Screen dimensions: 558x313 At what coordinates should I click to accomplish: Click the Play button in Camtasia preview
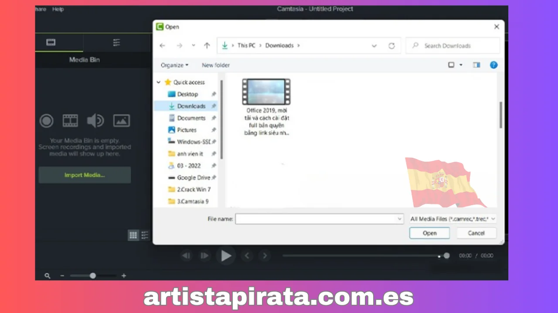(x=226, y=256)
